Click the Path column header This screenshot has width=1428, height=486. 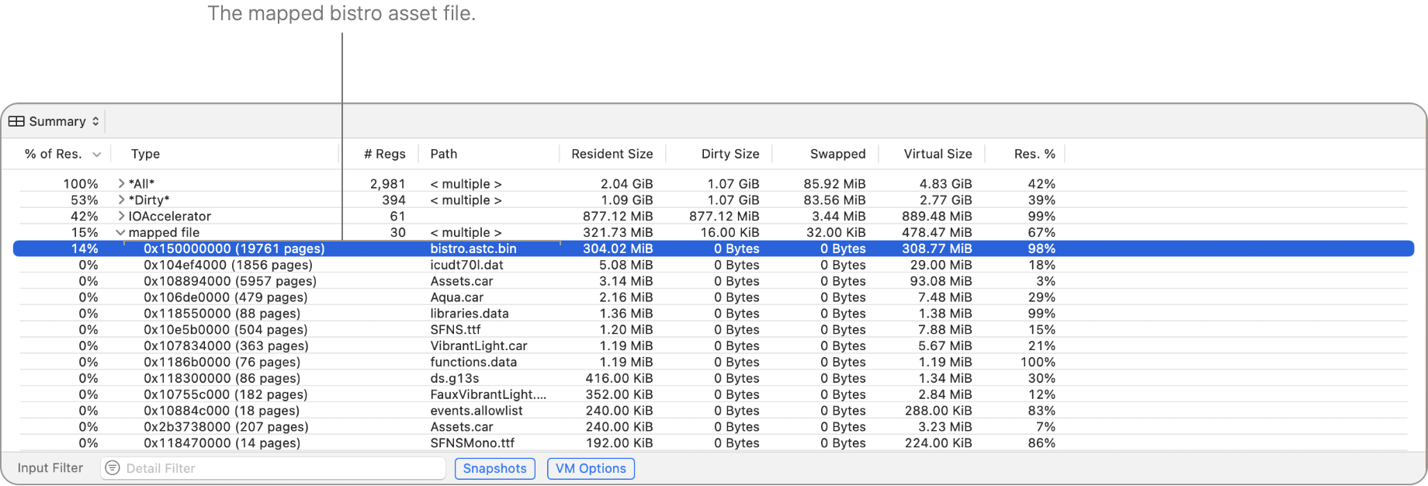(x=444, y=154)
